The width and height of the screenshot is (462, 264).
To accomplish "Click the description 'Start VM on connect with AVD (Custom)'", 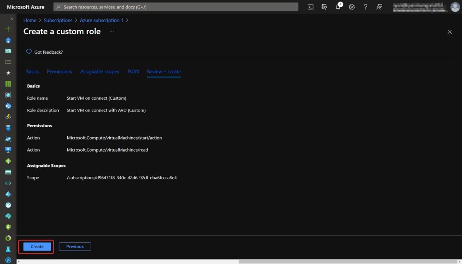I will click(x=106, y=111).
